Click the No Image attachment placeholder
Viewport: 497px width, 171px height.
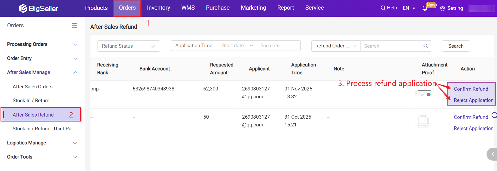pos(423,121)
